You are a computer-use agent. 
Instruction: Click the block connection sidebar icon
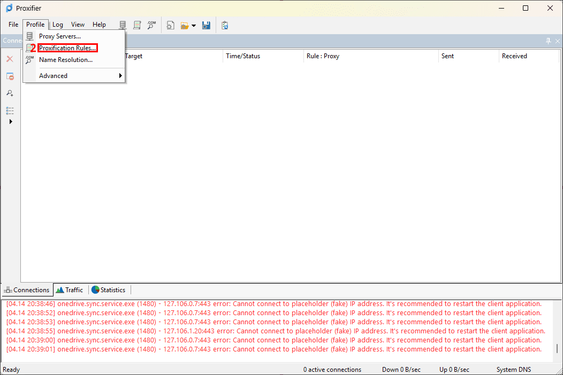coord(10,76)
